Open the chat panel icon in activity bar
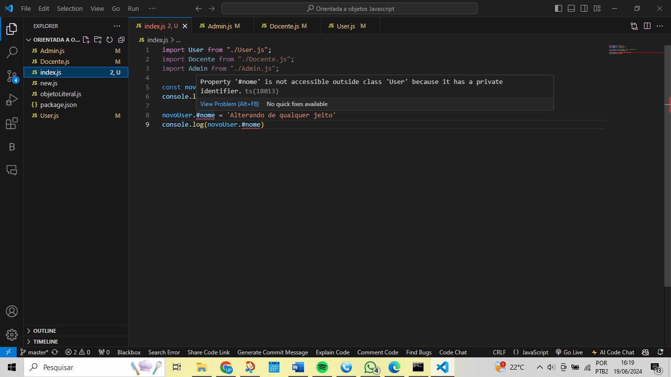Image resolution: width=671 pixels, height=377 pixels. [x=12, y=170]
